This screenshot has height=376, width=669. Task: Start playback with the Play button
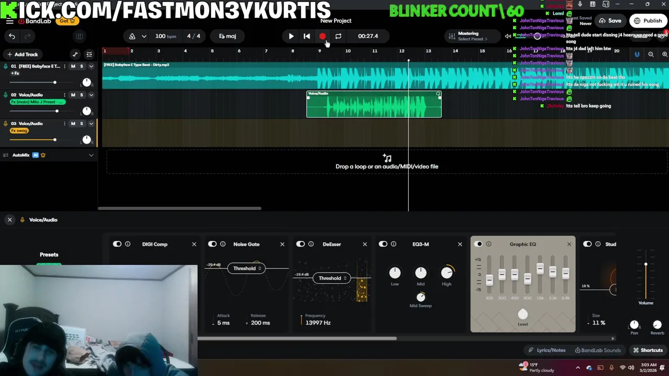291,36
